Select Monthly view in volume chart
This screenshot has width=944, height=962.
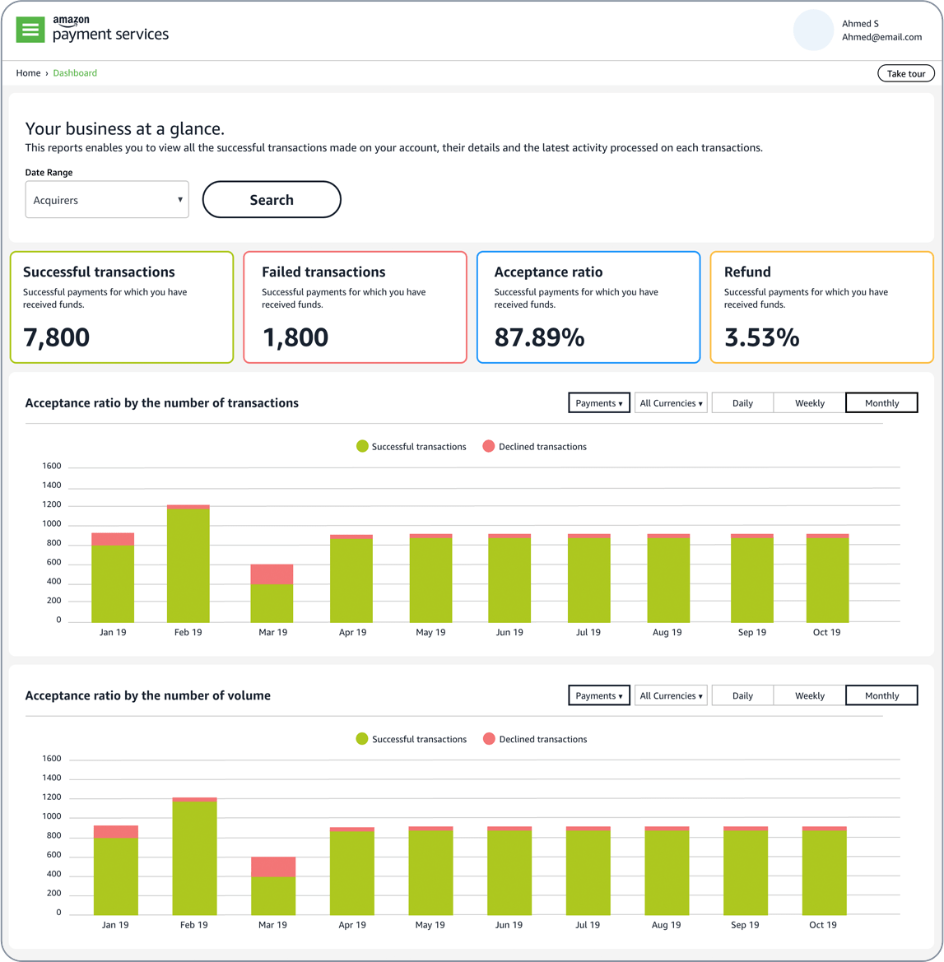(881, 695)
